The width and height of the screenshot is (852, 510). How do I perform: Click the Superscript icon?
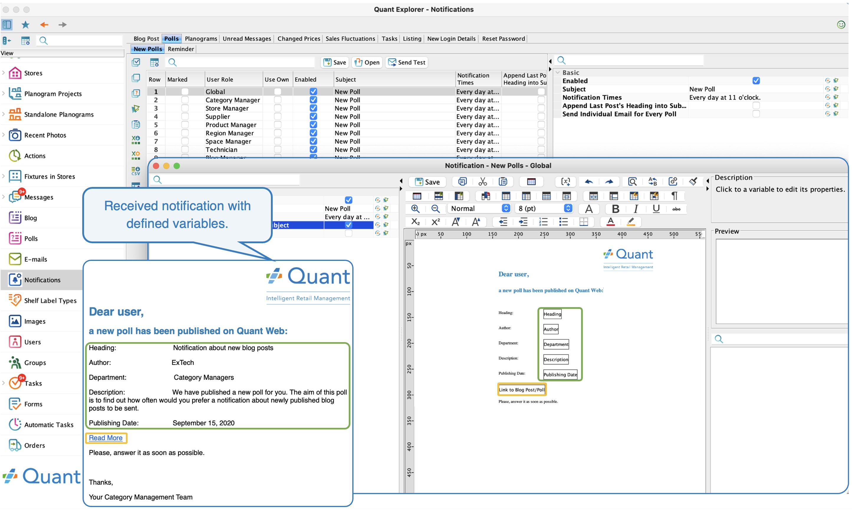click(x=436, y=222)
